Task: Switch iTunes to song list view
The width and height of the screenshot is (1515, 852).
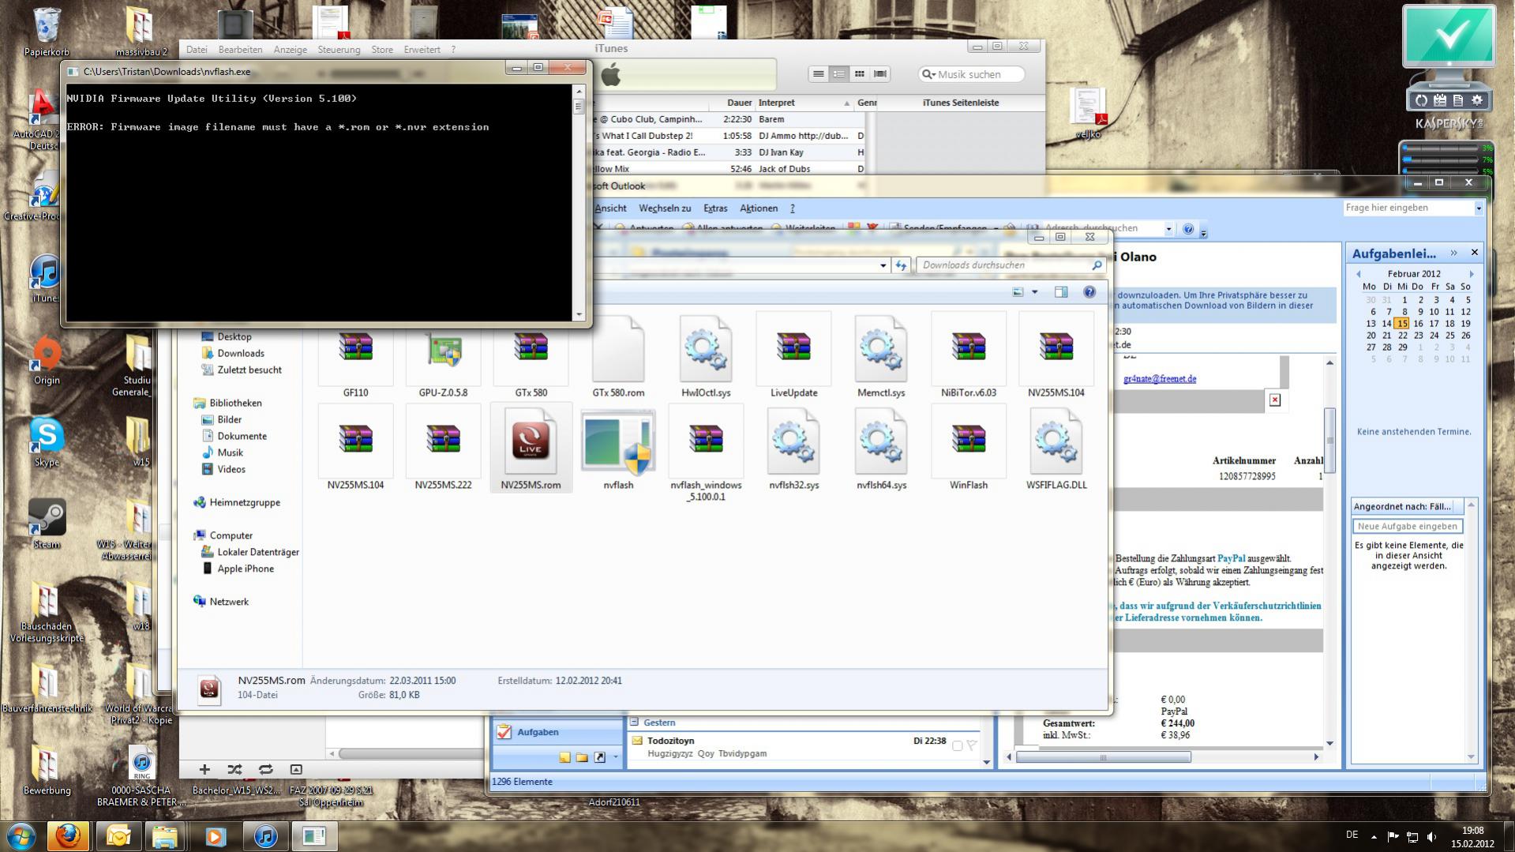Action: click(819, 74)
